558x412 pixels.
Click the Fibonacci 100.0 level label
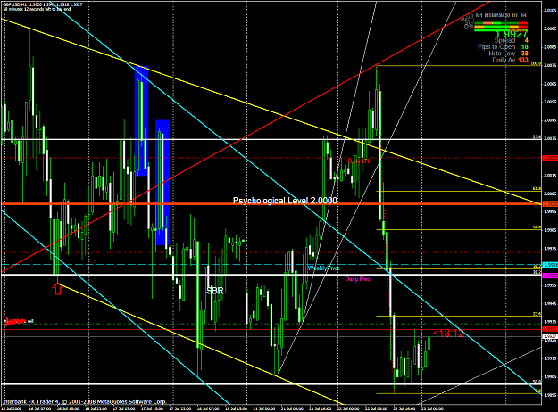point(536,63)
